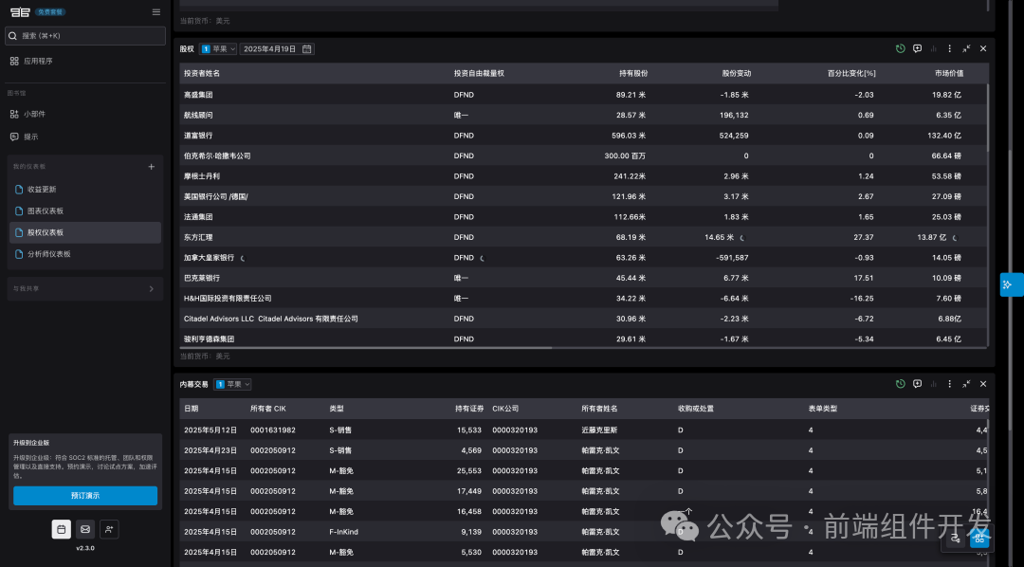Image resolution: width=1024 pixels, height=567 pixels.
Task: Select 股权仪表板 dashboard
Action: coord(85,232)
